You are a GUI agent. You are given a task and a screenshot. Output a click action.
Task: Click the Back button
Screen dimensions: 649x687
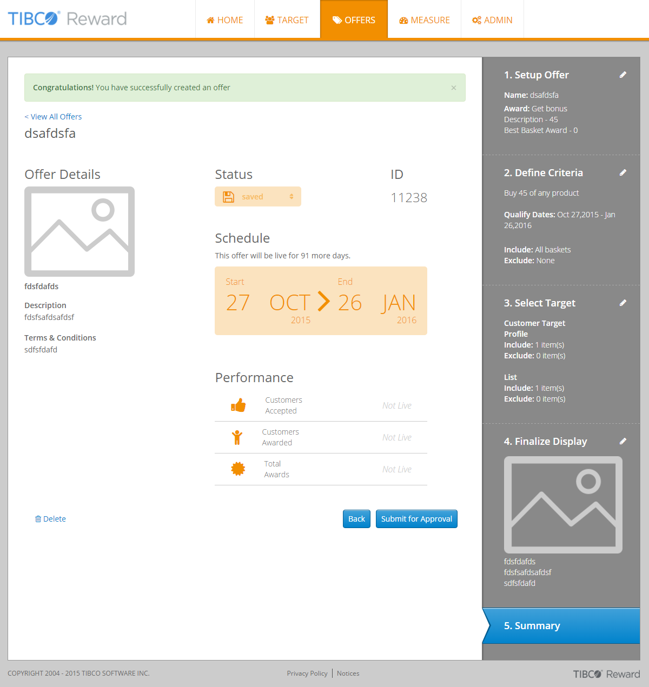tap(356, 519)
